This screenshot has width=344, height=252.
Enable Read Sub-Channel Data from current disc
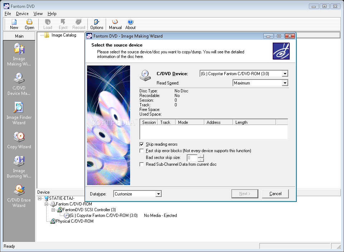pos(142,164)
